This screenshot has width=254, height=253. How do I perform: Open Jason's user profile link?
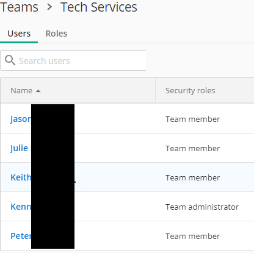click(x=21, y=119)
